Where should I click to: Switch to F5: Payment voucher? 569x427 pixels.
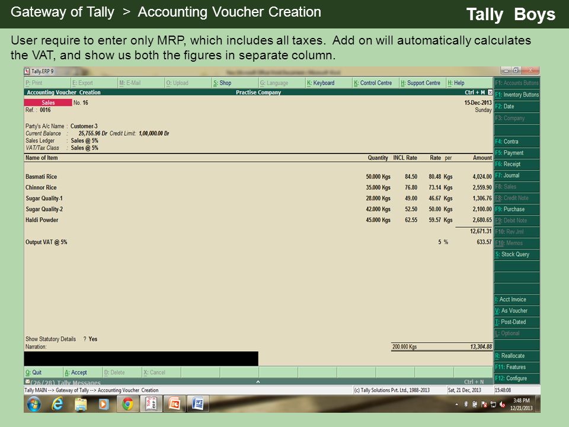pyautogui.click(x=517, y=152)
